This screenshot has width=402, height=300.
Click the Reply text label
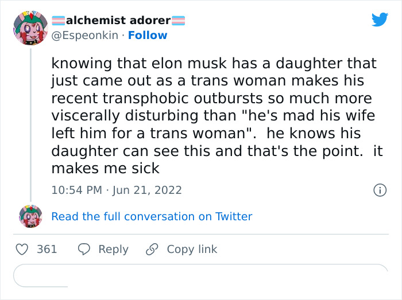[x=113, y=249]
